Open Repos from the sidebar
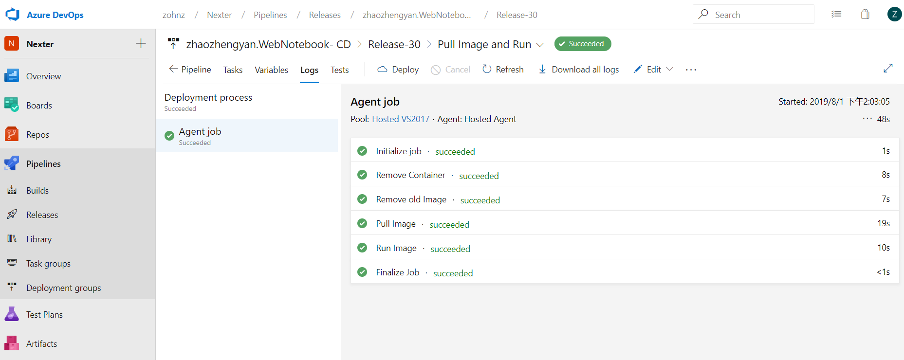Viewport: 904px width, 360px height. [x=37, y=134]
